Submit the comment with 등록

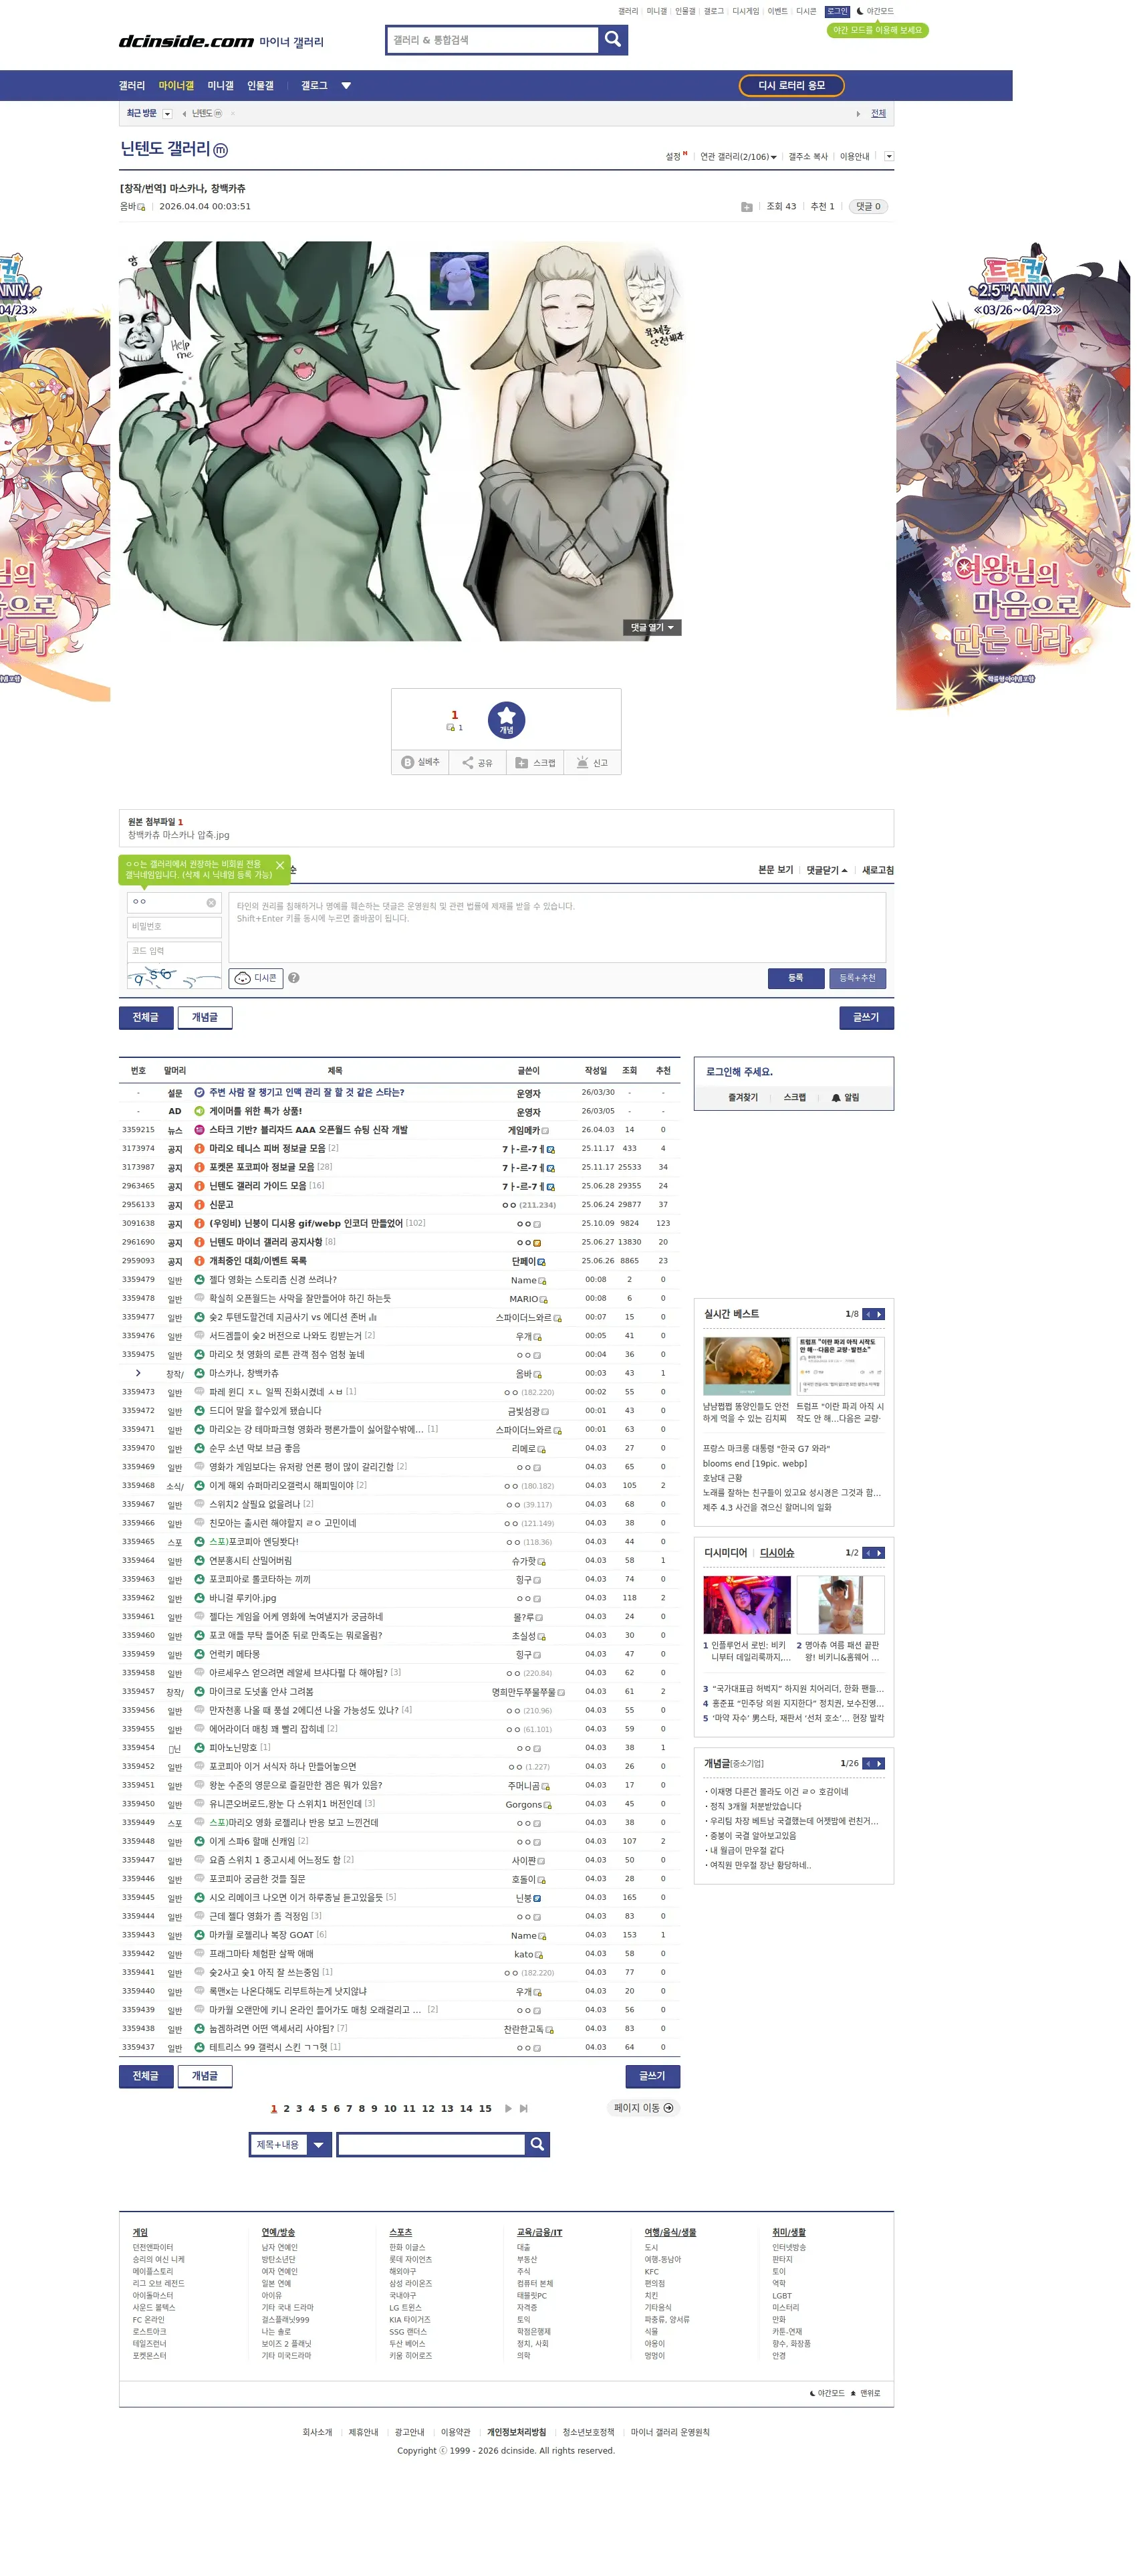[795, 978]
